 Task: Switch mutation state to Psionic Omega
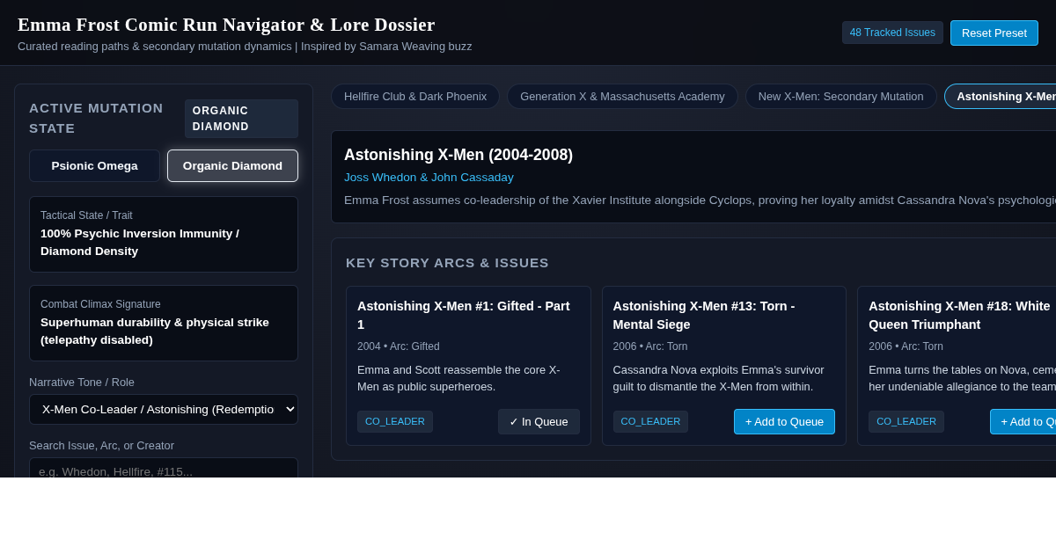[94, 165]
